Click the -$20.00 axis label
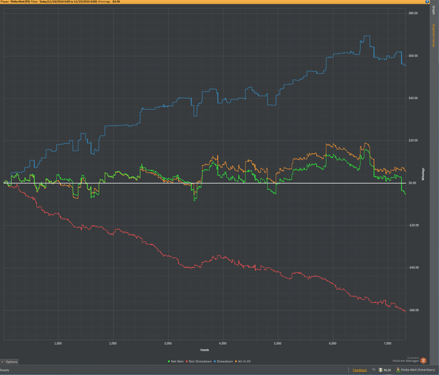The image size is (439, 375). click(413, 225)
